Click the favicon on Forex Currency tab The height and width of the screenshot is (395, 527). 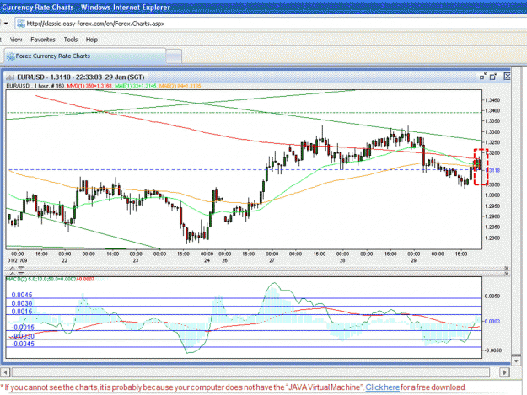click(x=11, y=56)
